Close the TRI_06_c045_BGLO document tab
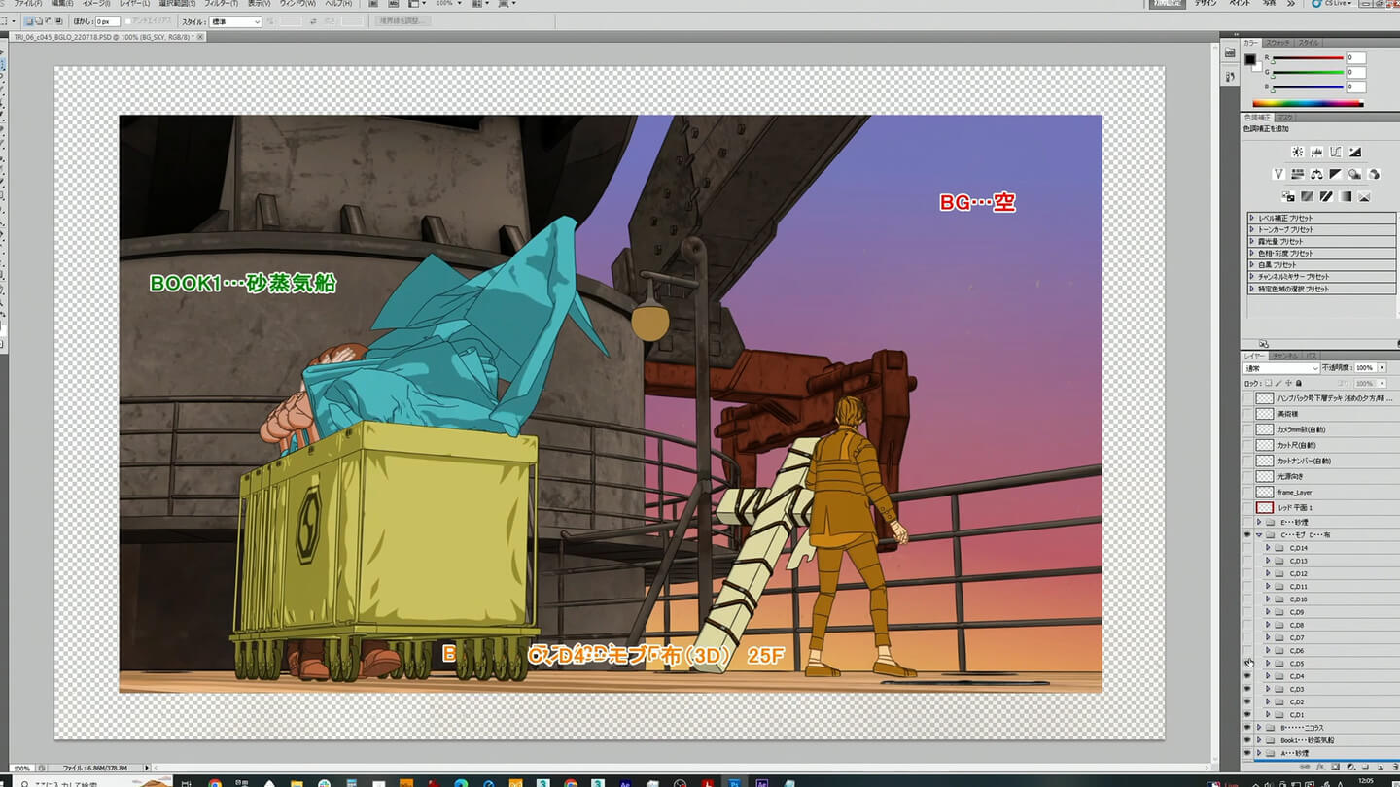 [x=200, y=37]
